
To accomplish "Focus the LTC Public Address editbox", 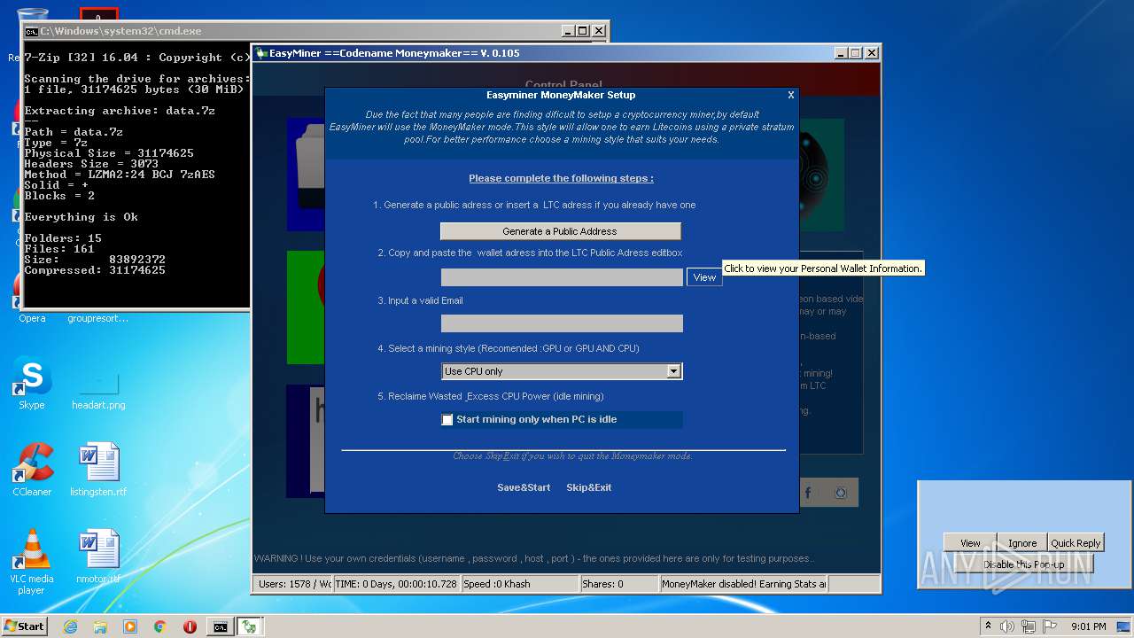I will (562, 277).
